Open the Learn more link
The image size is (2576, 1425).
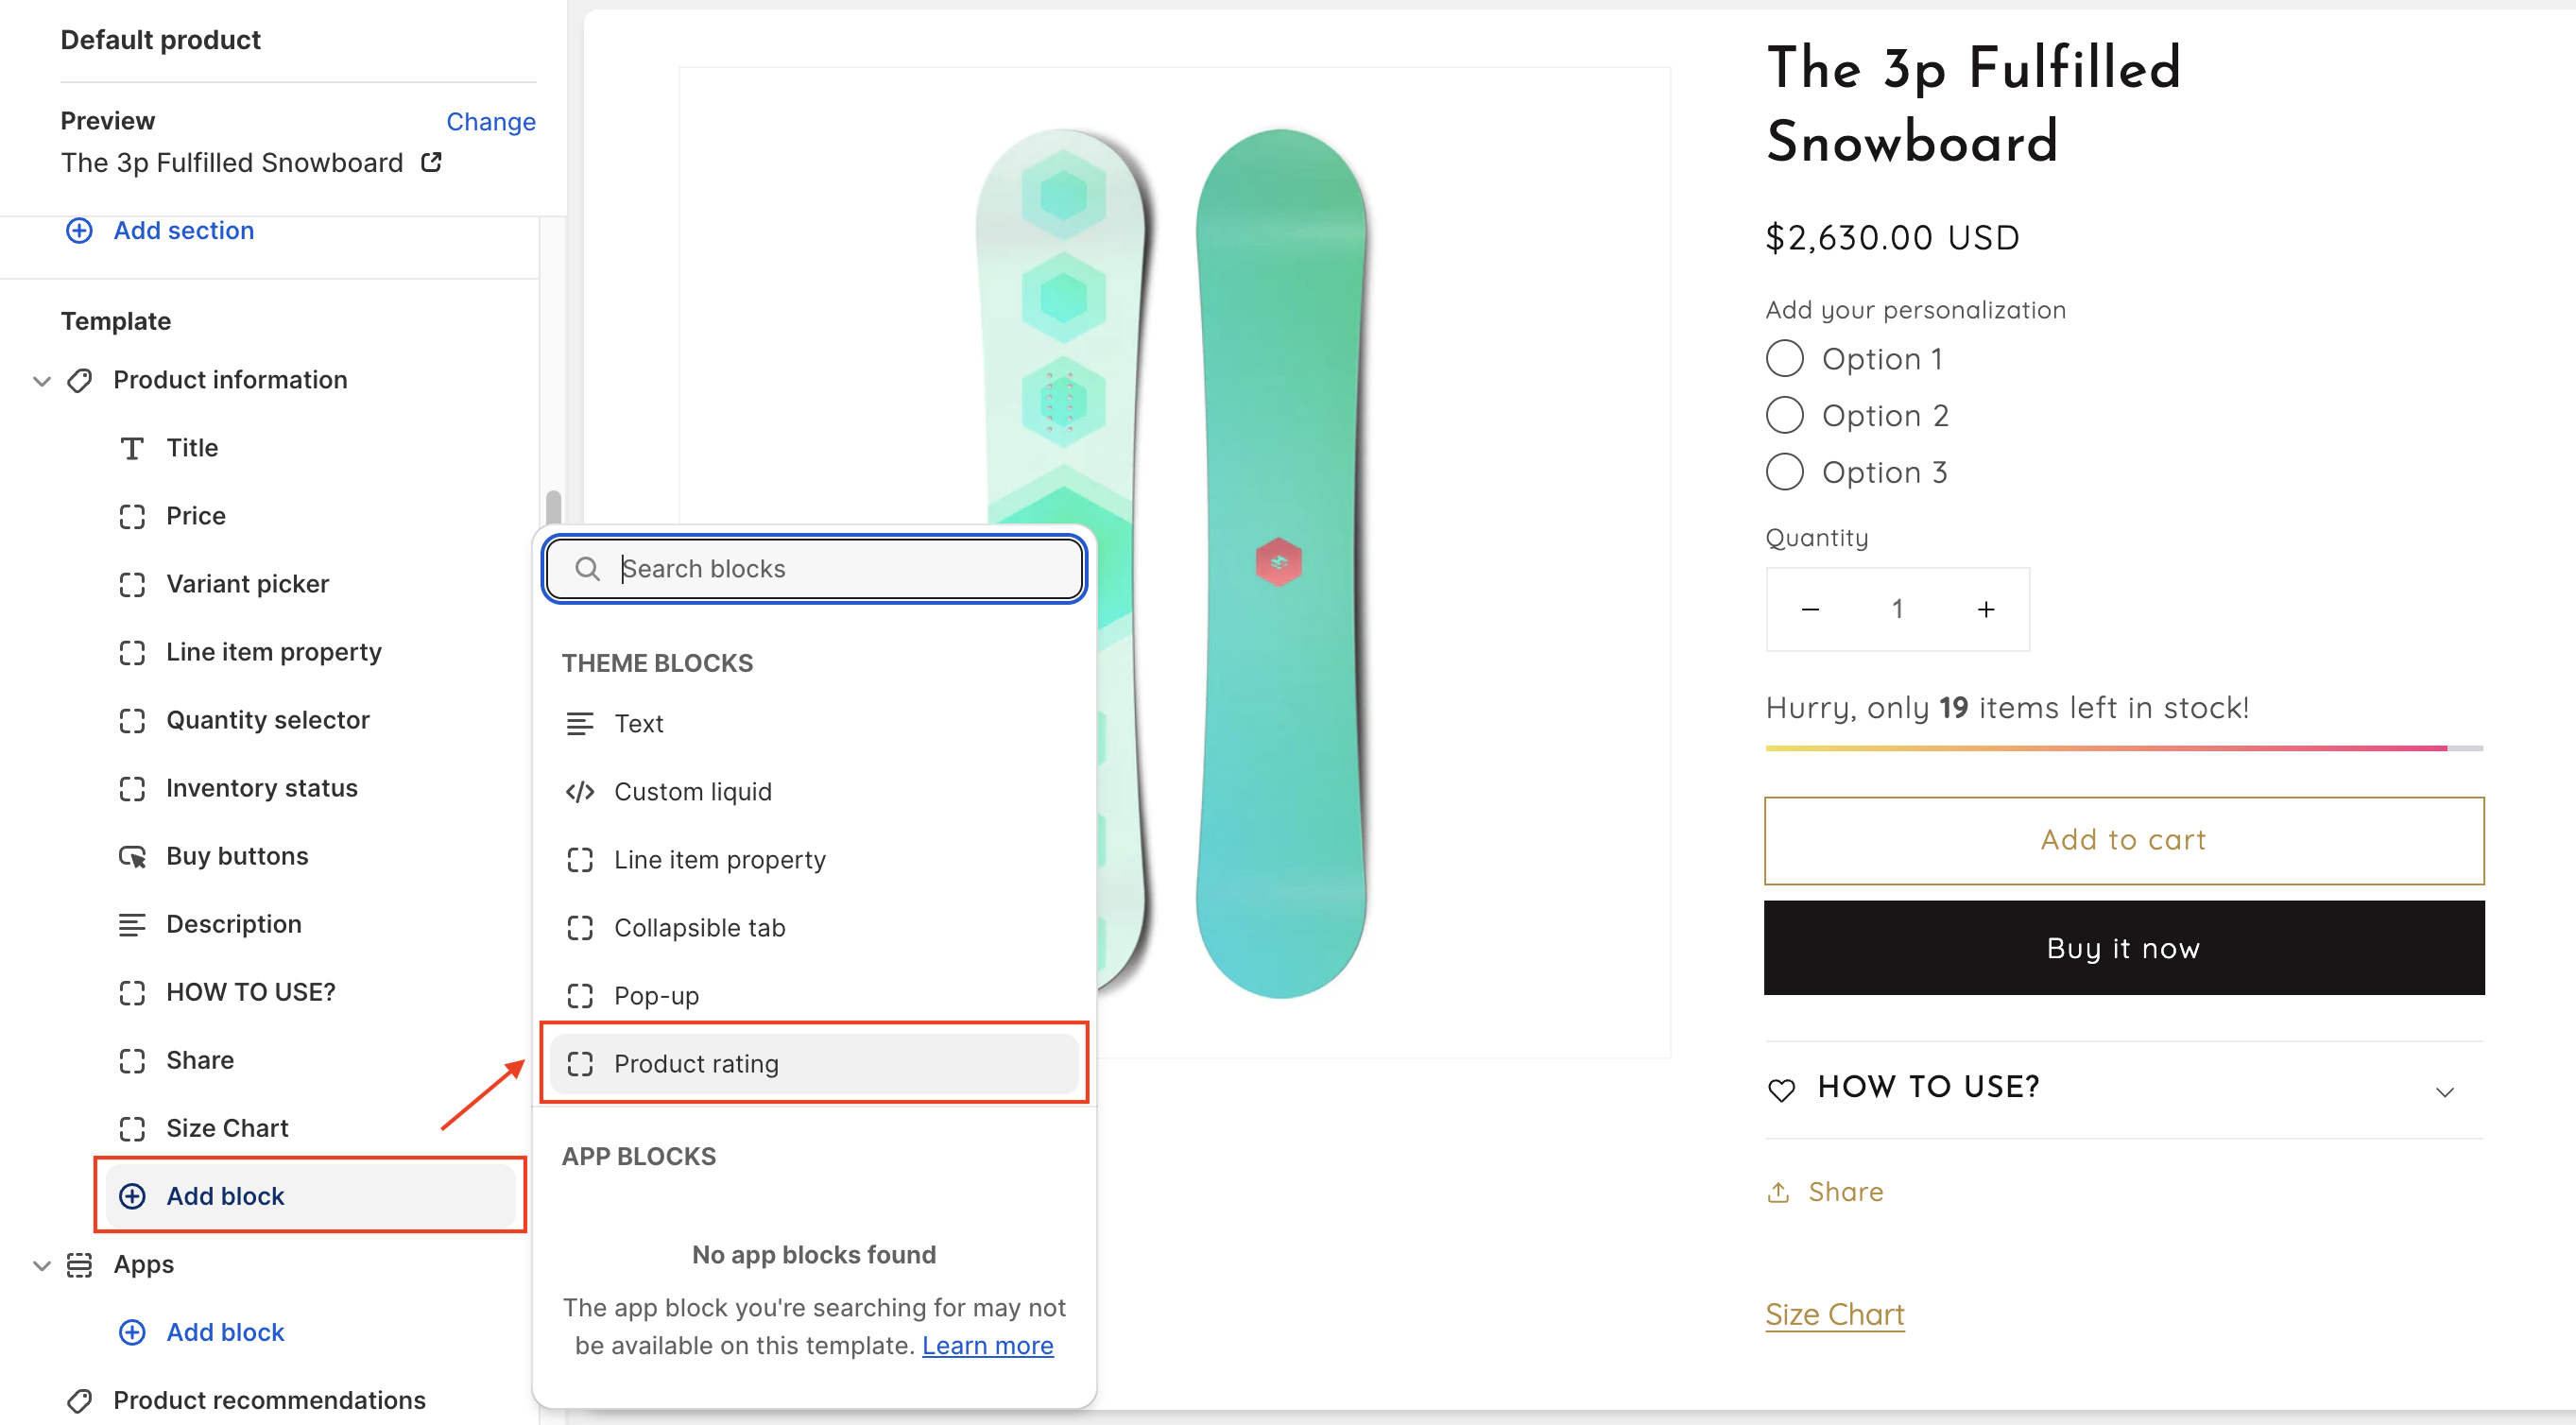[x=987, y=1346]
